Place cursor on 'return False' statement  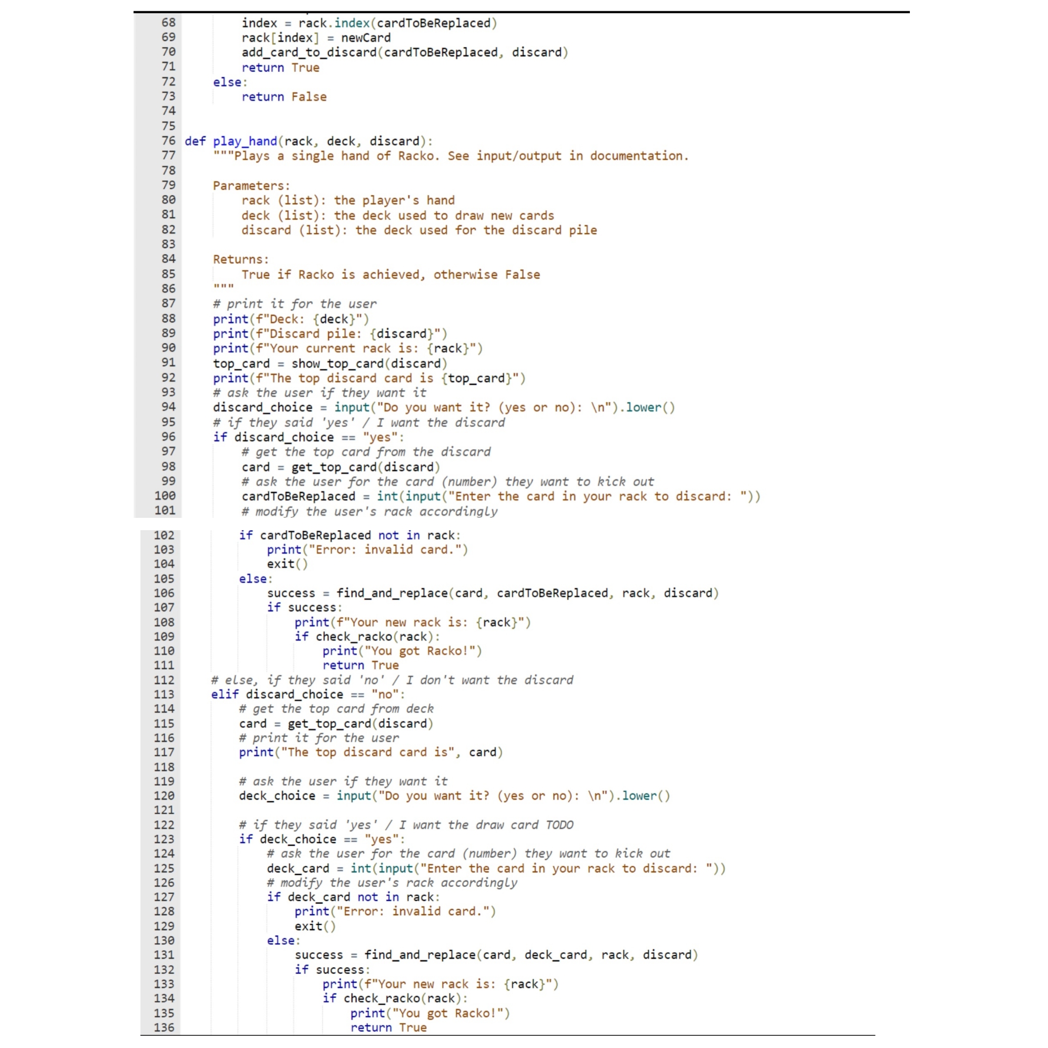click(283, 97)
